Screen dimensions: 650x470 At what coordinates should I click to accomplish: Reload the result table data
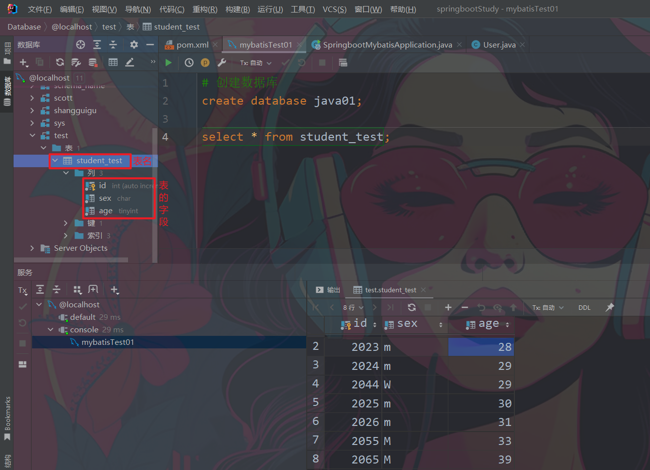[x=412, y=307]
